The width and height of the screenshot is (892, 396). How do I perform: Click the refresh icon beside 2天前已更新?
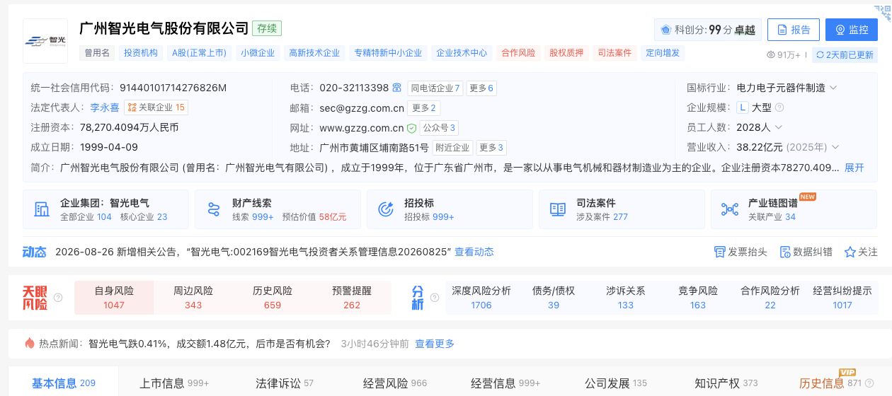point(820,54)
